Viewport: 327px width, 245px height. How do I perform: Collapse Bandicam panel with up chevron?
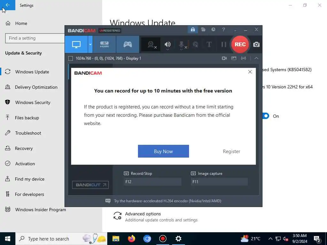pos(256,58)
